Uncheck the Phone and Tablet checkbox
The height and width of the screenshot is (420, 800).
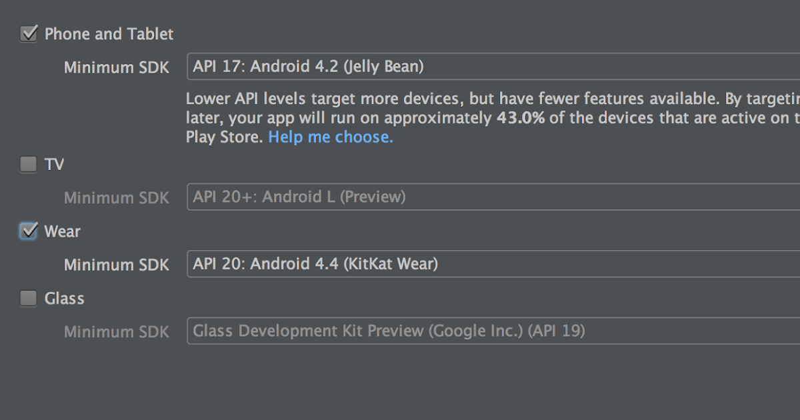tap(29, 34)
